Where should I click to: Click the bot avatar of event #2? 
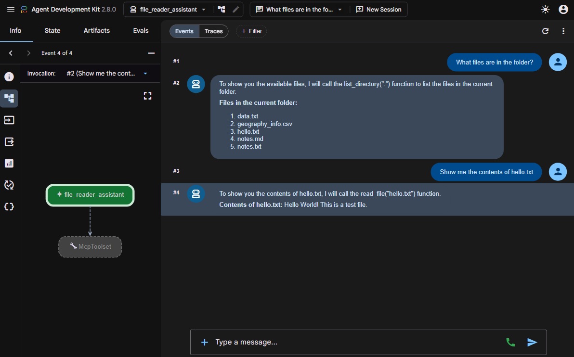tap(196, 84)
